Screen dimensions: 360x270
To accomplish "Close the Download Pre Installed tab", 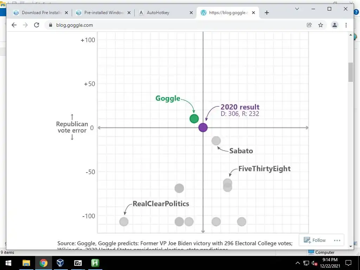I will coord(66,13).
